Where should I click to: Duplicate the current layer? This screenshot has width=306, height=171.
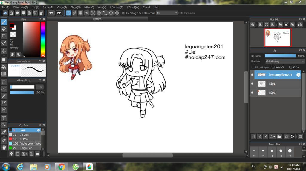coord(287,137)
